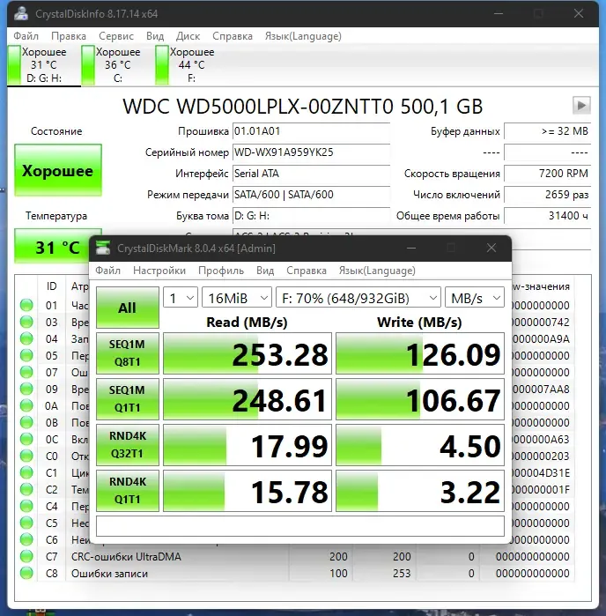The image size is (606, 616).
Task: Run the RND4K Q32T1 test
Action: (127, 445)
